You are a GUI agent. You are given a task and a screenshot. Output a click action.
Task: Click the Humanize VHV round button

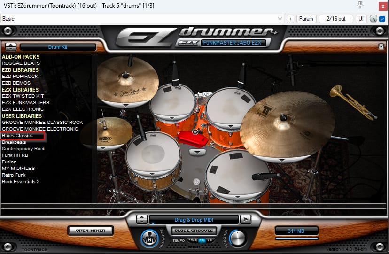(x=149, y=239)
